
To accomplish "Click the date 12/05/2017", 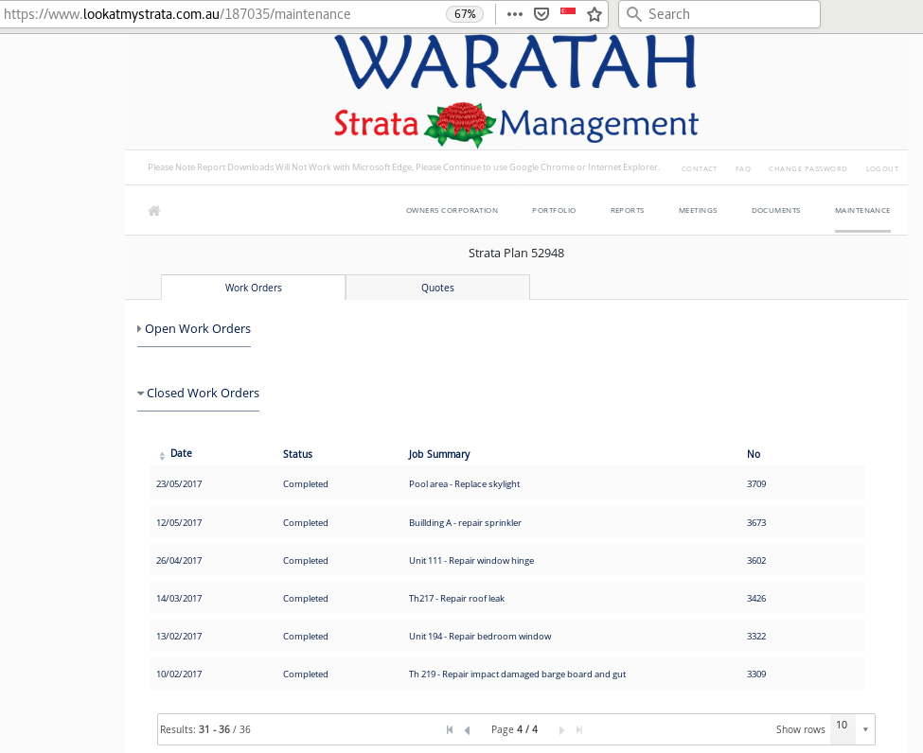I will pos(179,523).
